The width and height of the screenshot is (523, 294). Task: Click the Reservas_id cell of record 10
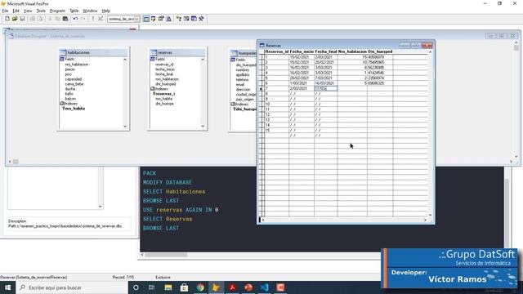(276, 104)
